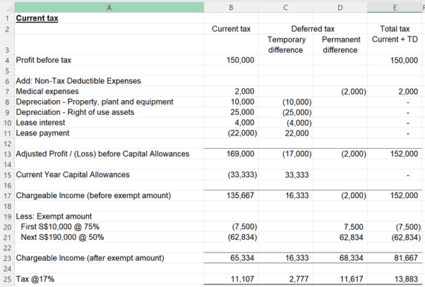The width and height of the screenshot is (425, 287).
Task: Select column E header
Action: [x=395, y=8]
